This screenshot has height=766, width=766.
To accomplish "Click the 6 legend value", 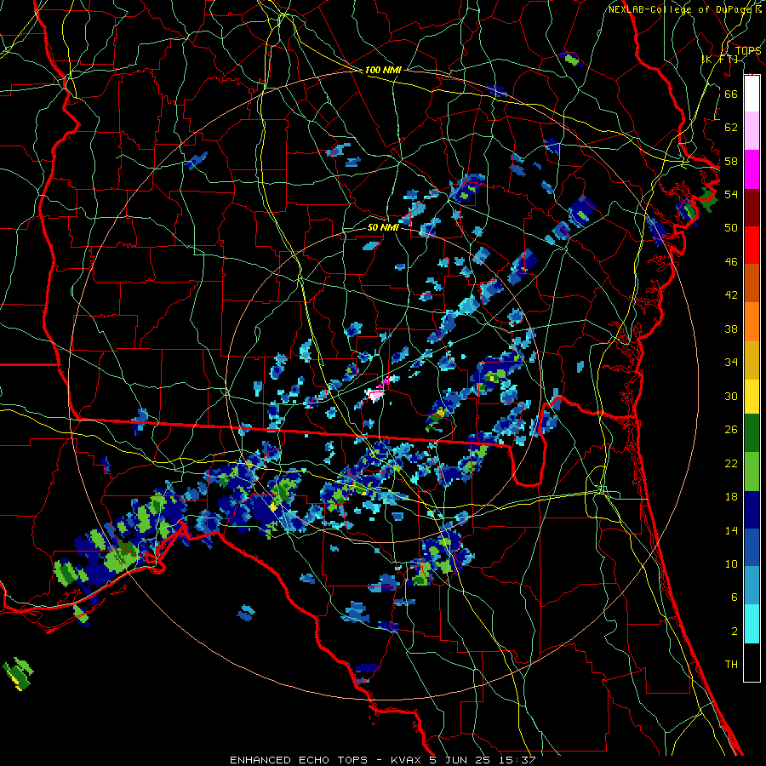I will (x=735, y=597).
